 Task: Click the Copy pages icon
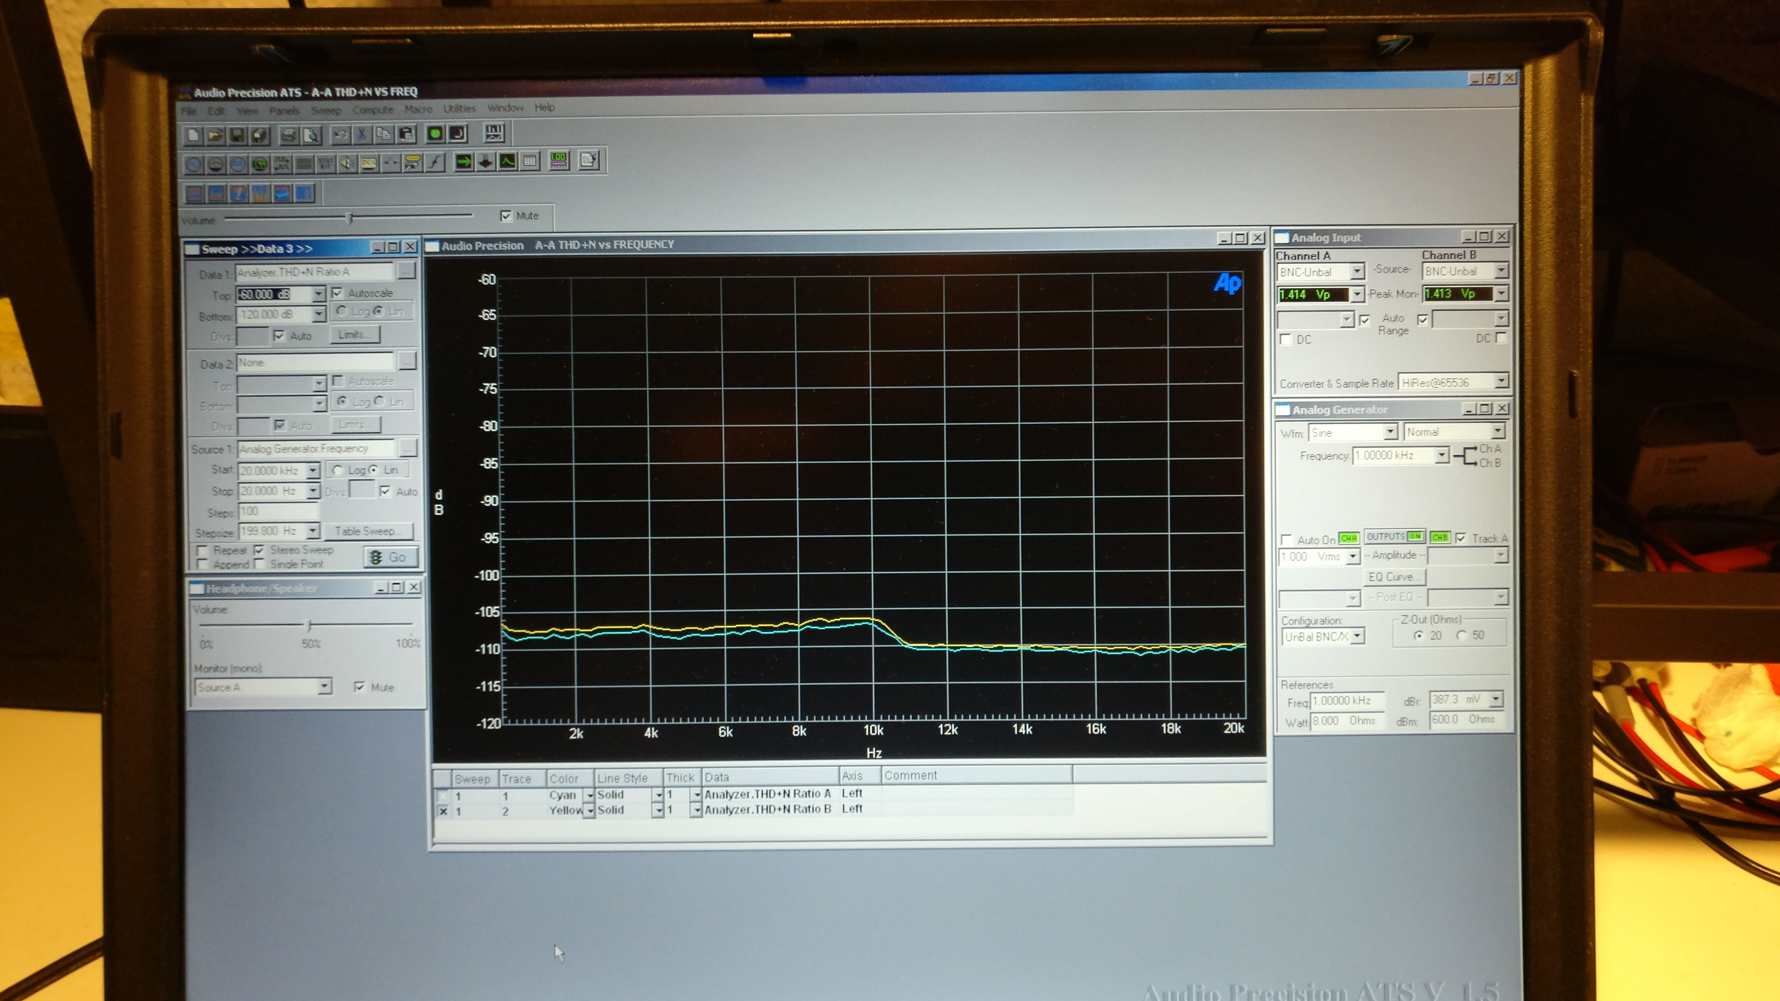pyautogui.click(x=384, y=134)
